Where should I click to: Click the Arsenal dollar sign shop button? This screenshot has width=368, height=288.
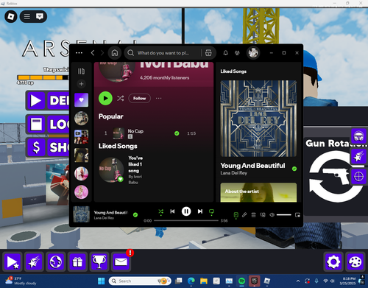(x=36, y=147)
